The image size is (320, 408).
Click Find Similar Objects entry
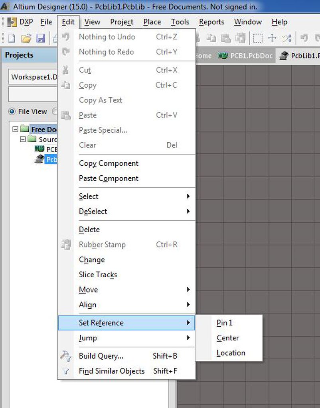coord(112,371)
